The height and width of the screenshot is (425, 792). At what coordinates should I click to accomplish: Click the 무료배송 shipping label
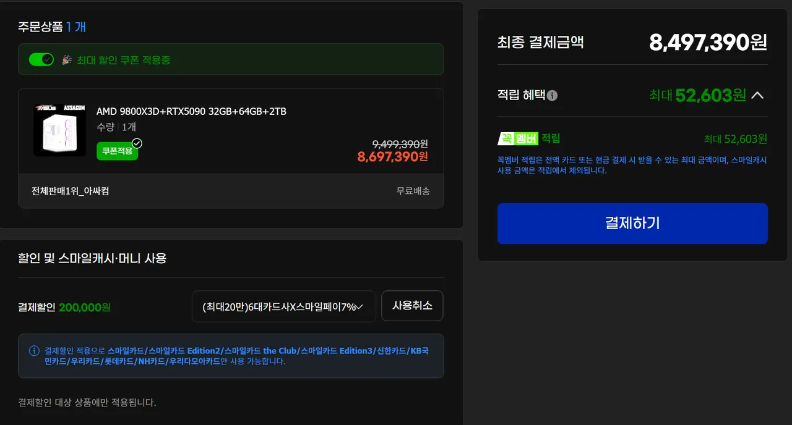(413, 191)
